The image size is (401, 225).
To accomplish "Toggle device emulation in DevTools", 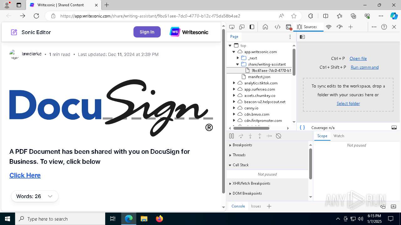I will (242, 27).
